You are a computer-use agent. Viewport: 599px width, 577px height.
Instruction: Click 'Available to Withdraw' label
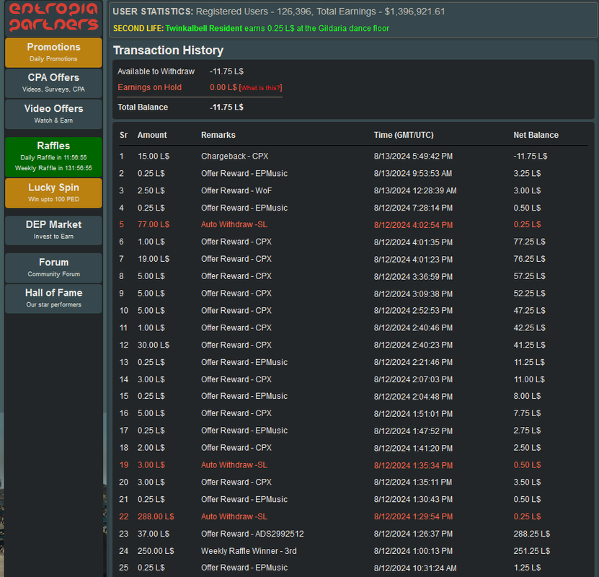point(156,71)
